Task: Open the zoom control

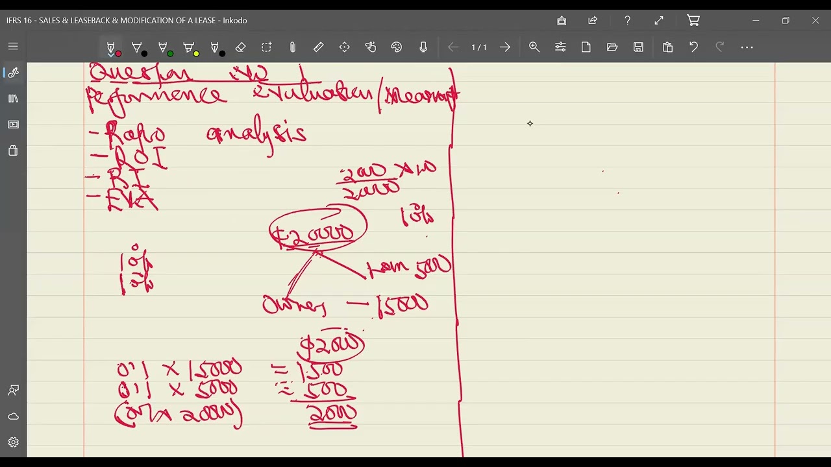Action: pos(534,47)
